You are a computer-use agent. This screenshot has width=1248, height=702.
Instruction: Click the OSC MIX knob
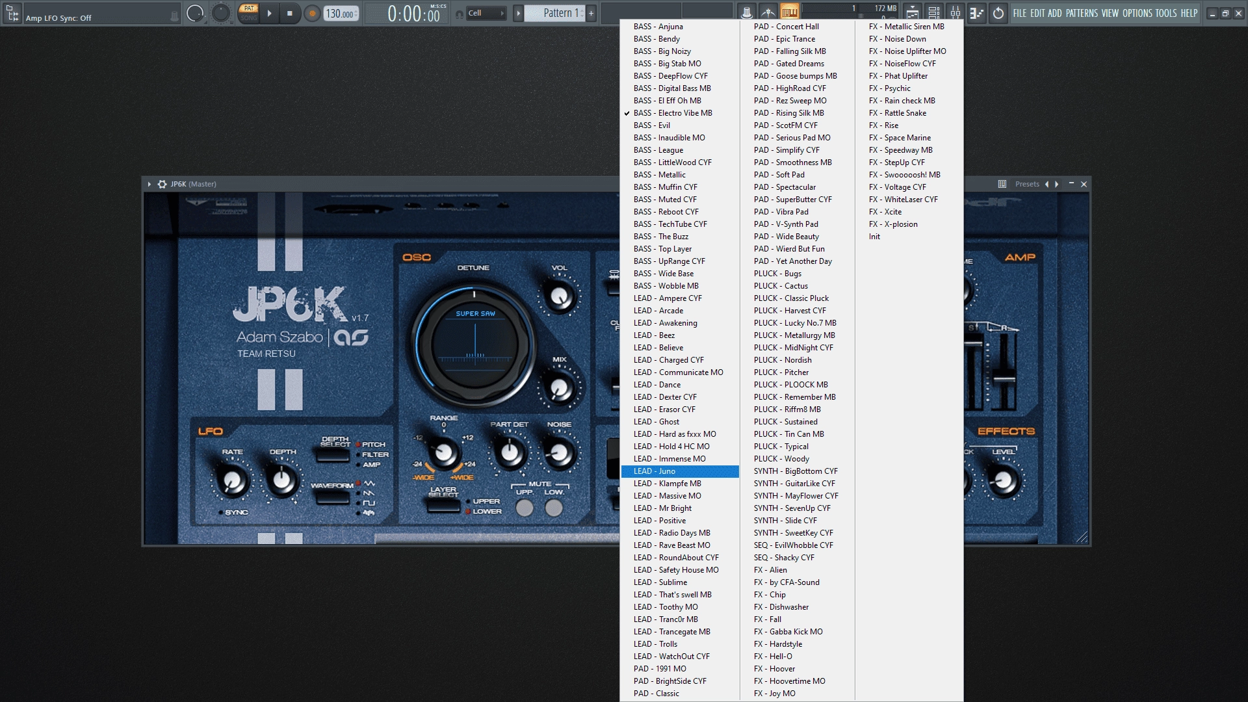559,388
